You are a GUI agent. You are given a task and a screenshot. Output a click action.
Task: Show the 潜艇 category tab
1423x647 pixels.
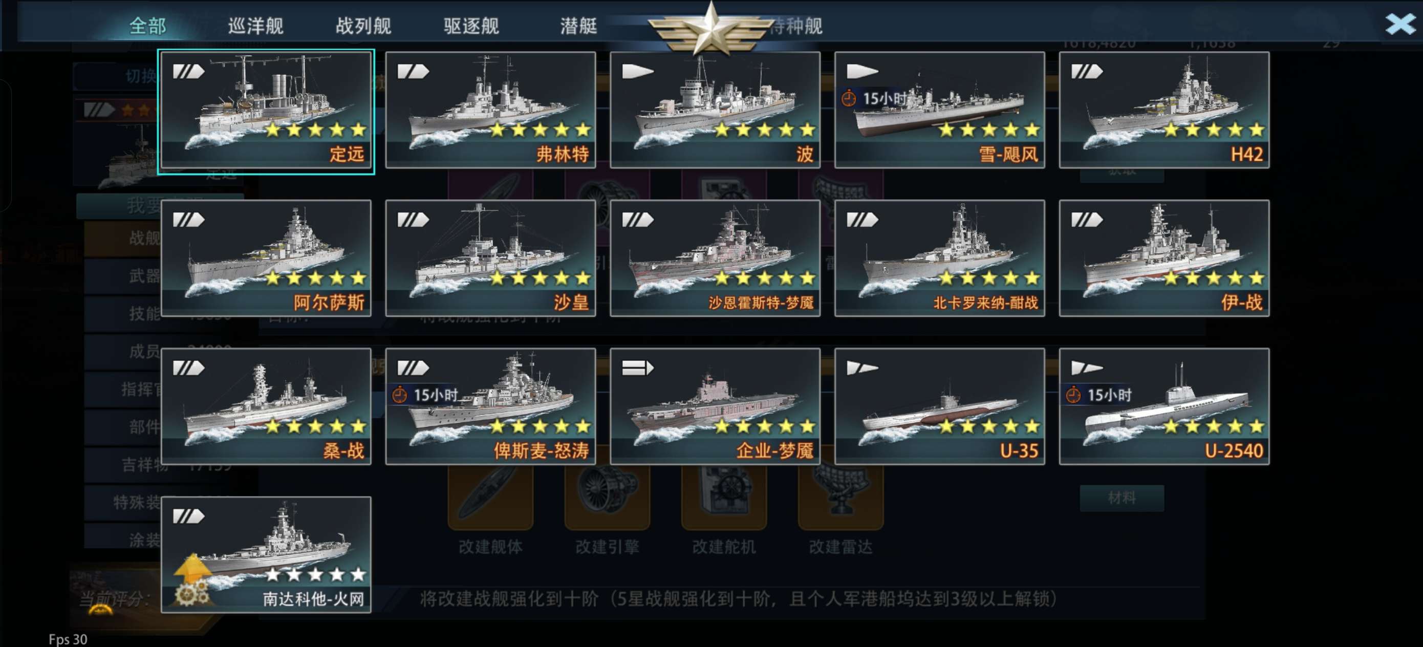(578, 26)
